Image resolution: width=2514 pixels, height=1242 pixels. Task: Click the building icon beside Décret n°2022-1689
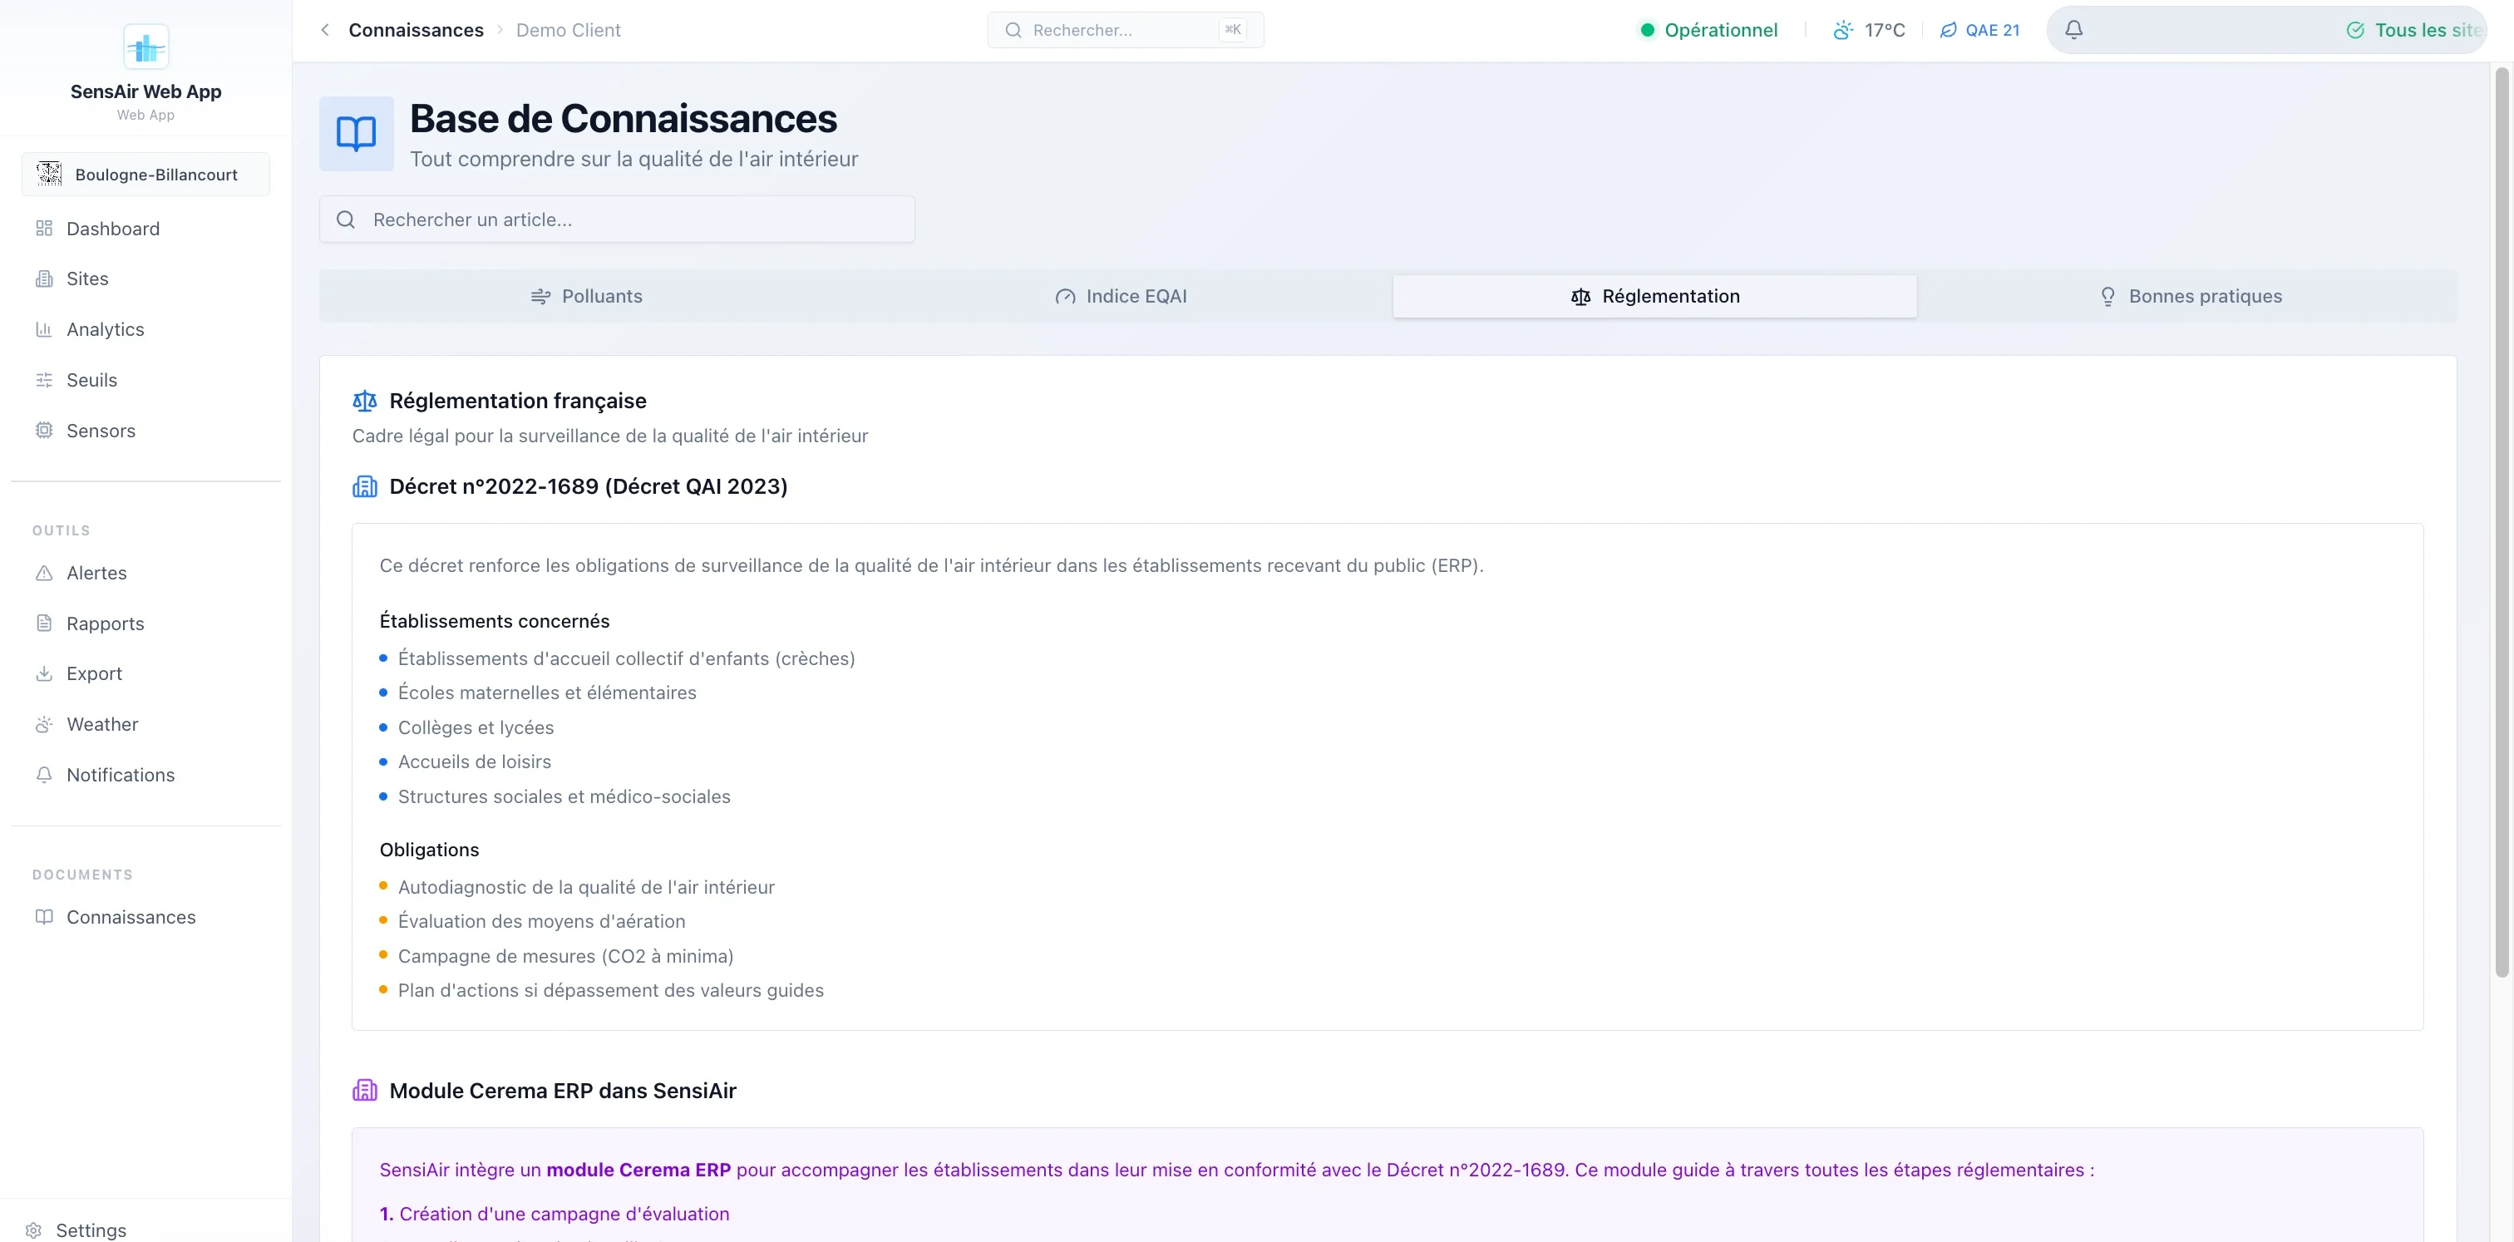coord(365,487)
